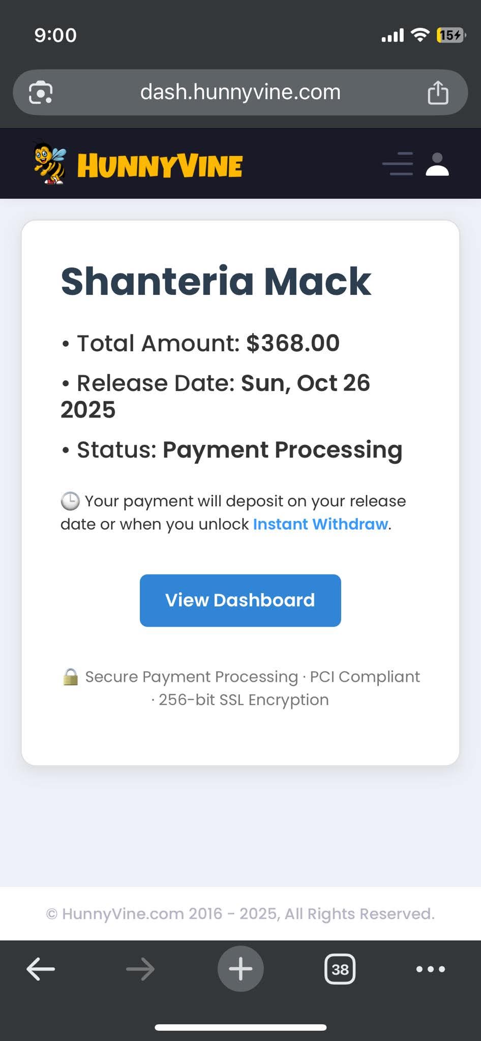Tap the browser forward arrow

140,969
